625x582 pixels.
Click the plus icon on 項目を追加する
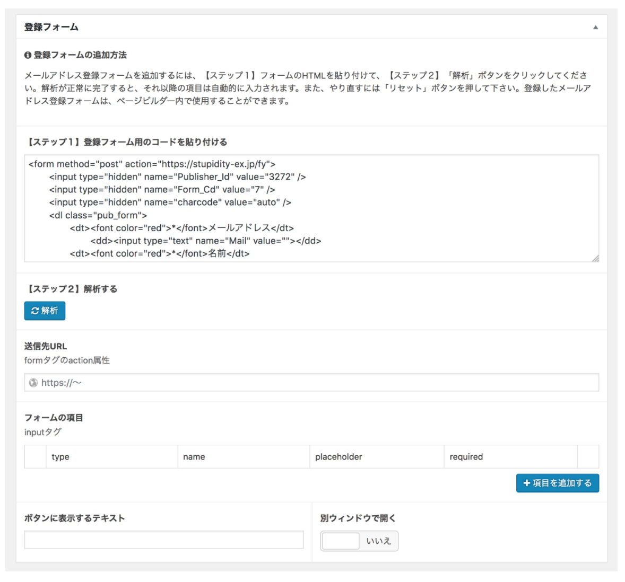527,483
